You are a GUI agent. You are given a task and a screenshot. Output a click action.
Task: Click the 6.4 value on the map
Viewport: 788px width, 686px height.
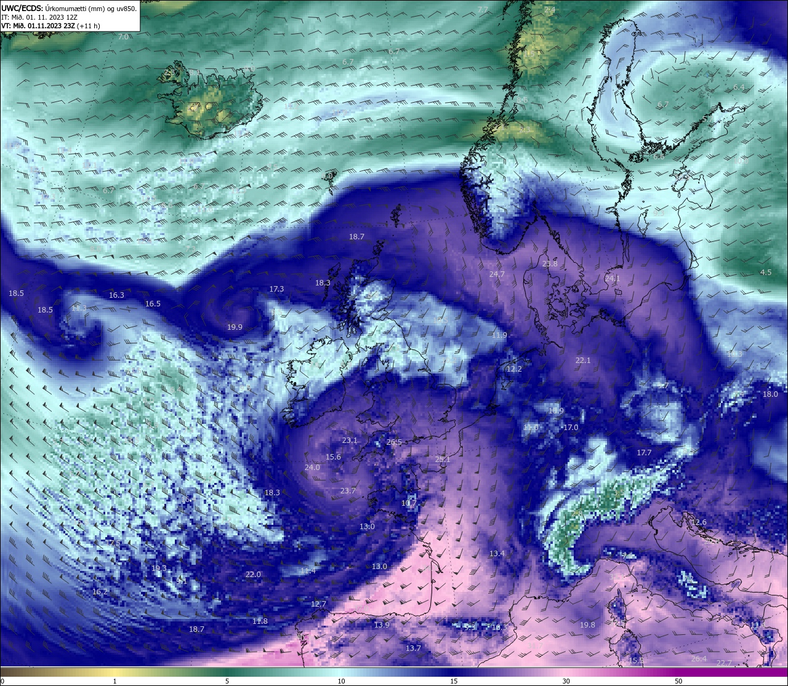point(739,87)
